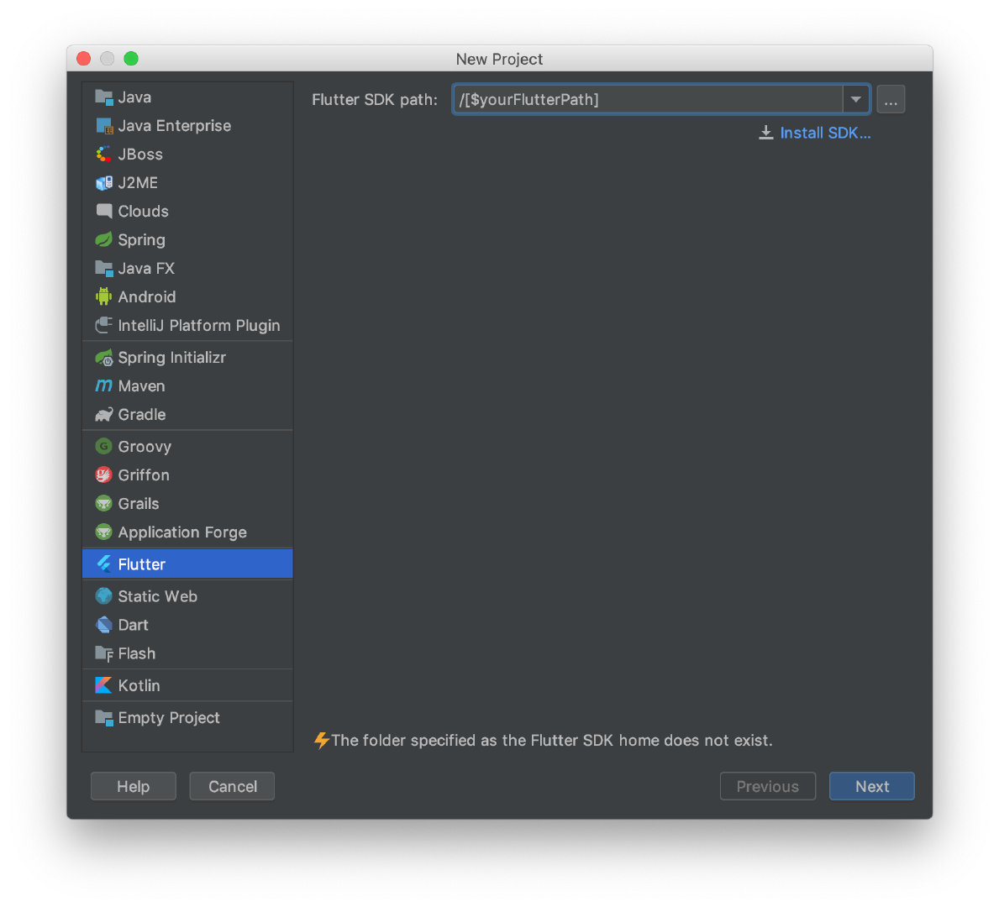
Task: Click the Help button
Action: coord(133,787)
